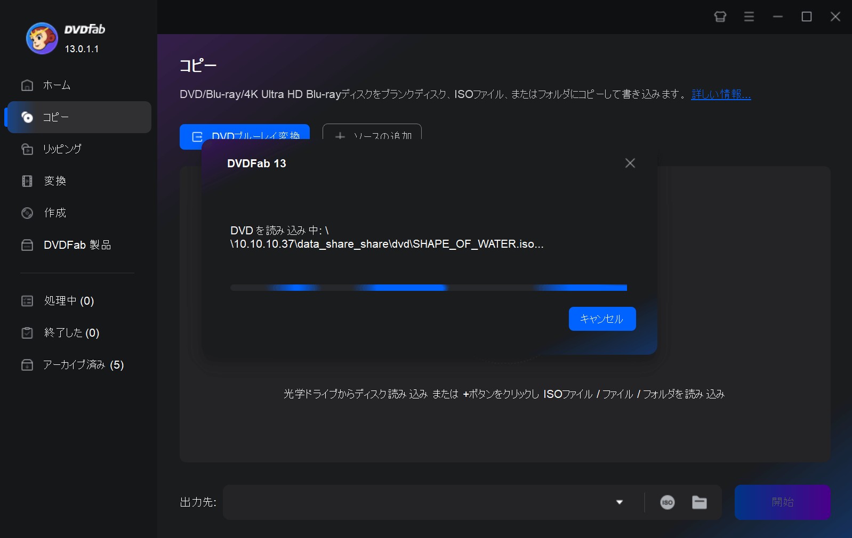The image size is (852, 538).
Task: Open the skin/theme shirt icon
Action: click(720, 17)
